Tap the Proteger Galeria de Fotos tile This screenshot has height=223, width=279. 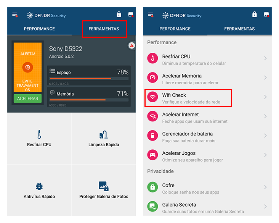click(x=104, y=191)
